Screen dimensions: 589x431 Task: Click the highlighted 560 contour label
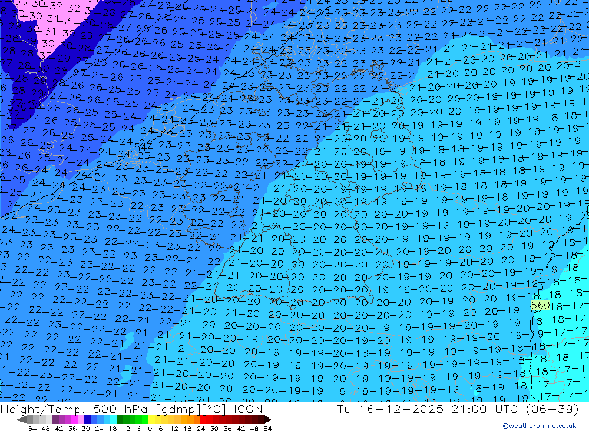(x=540, y=305)
